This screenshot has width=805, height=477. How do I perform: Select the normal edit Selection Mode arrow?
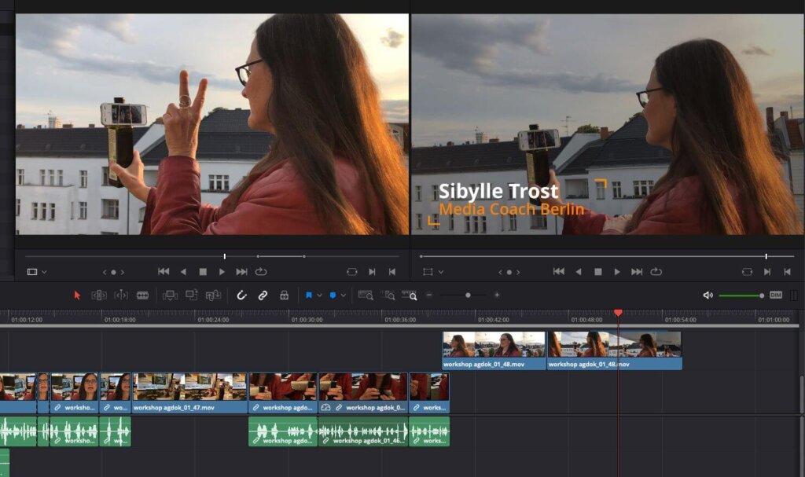[77, 295]
